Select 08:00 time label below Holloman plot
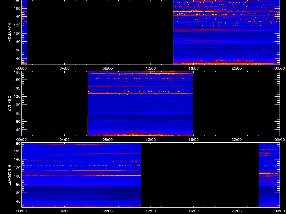 [x=108, y=68]
